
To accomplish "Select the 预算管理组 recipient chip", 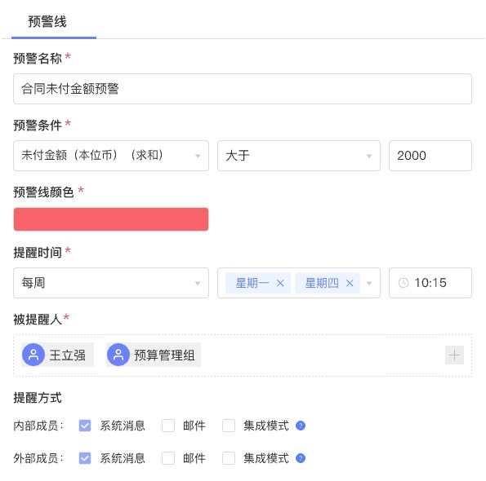I will 154,355.
